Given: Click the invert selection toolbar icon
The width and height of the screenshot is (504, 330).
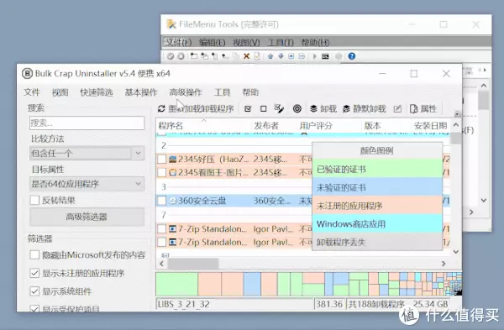Looking at the screenshot, I should pyautogui.click(x=280, y=108).
